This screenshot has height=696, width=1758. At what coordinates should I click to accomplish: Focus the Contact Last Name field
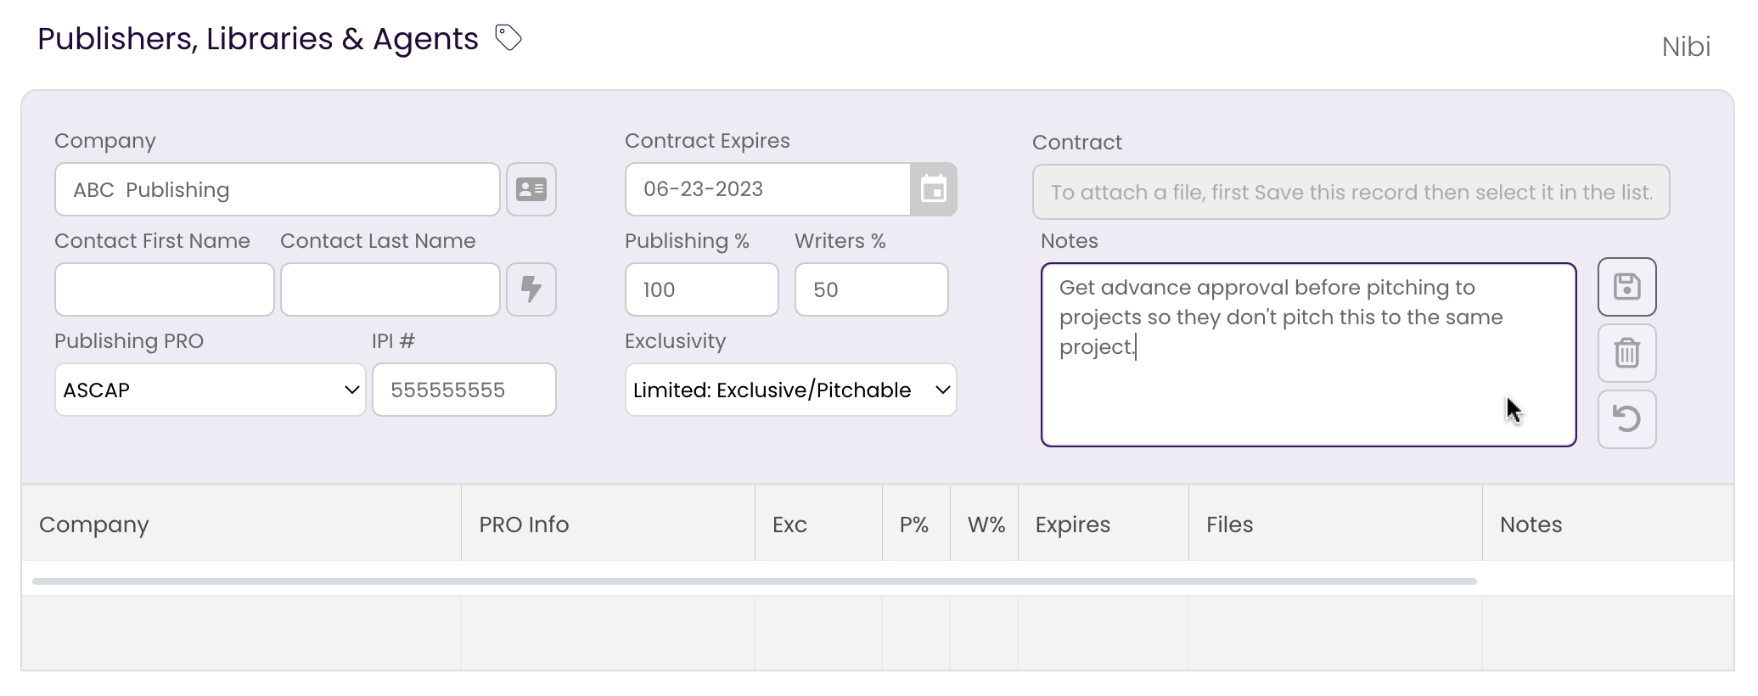click(x=390, y=289)
